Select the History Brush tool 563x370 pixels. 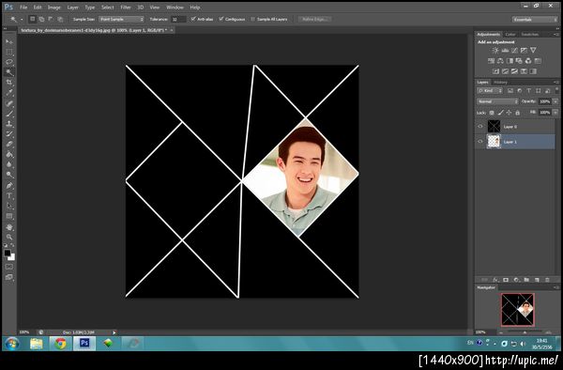(9, 134)
